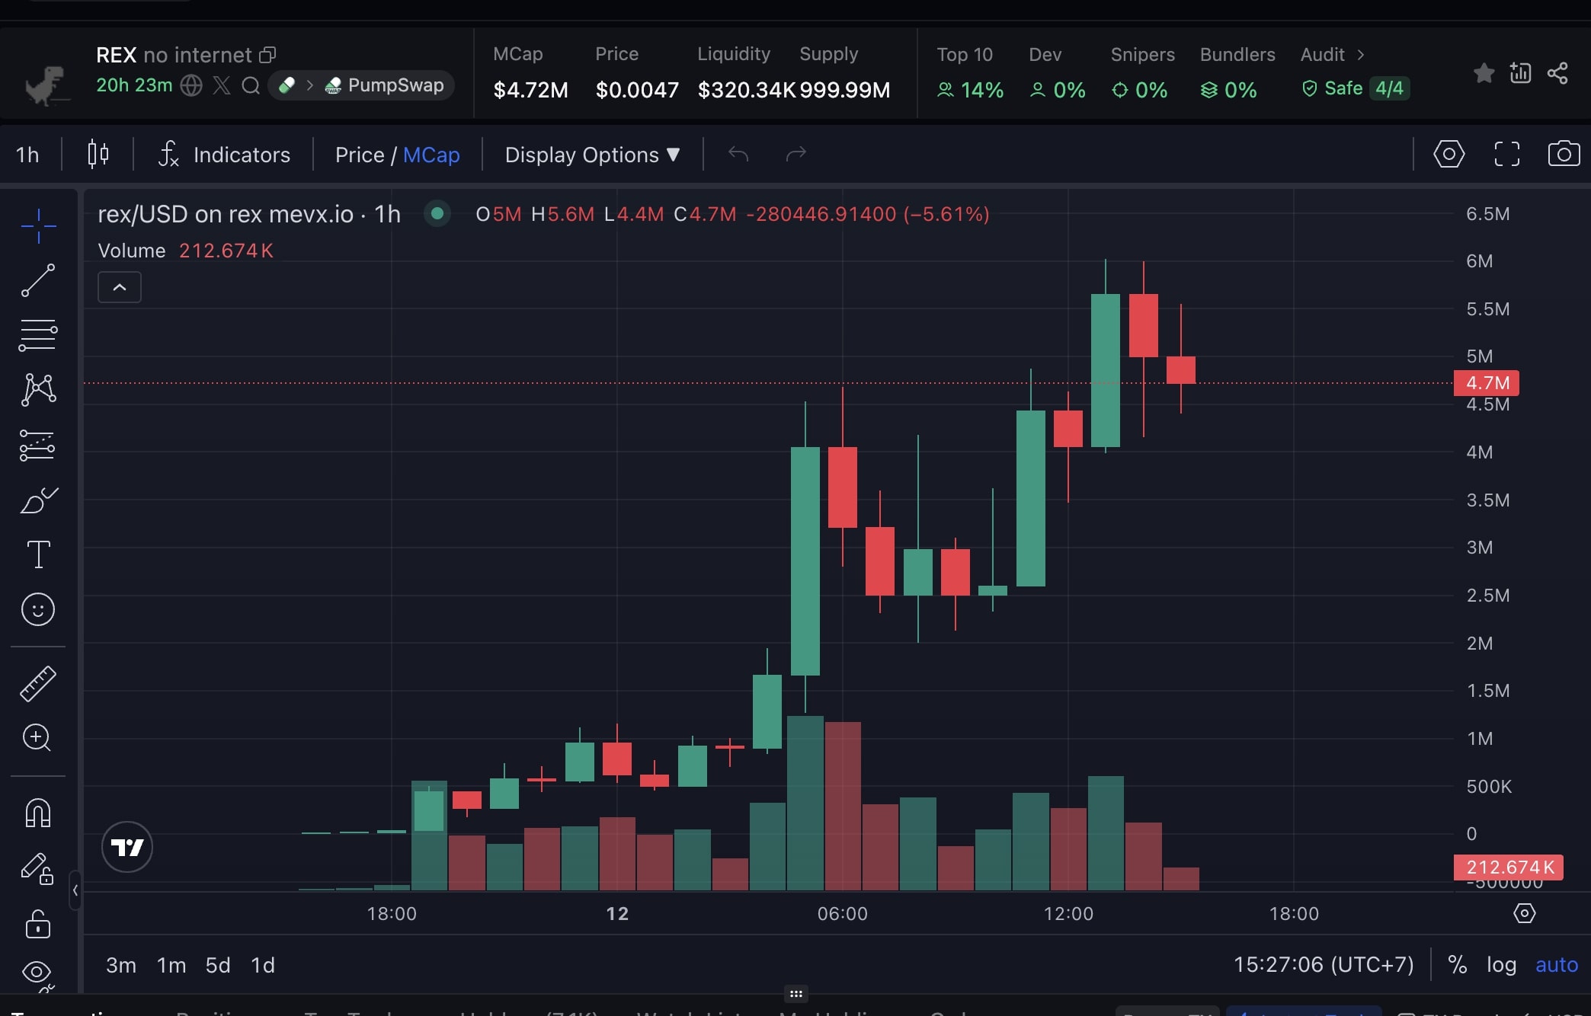
Task: Open the pill icon before PumpSwap
Action: (287, 85)
